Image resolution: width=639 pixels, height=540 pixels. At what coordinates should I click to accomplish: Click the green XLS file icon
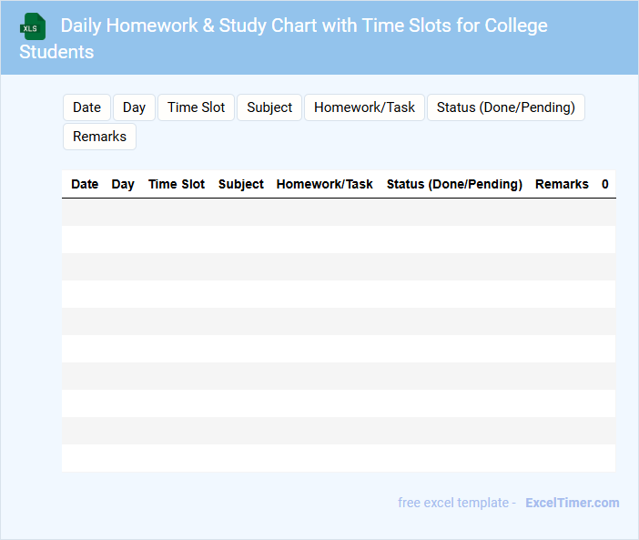(x=32, y=26)
